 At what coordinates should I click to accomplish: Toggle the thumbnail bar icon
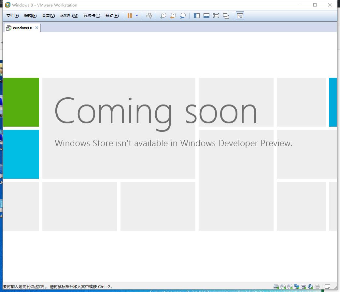click(x=206, y=16)
